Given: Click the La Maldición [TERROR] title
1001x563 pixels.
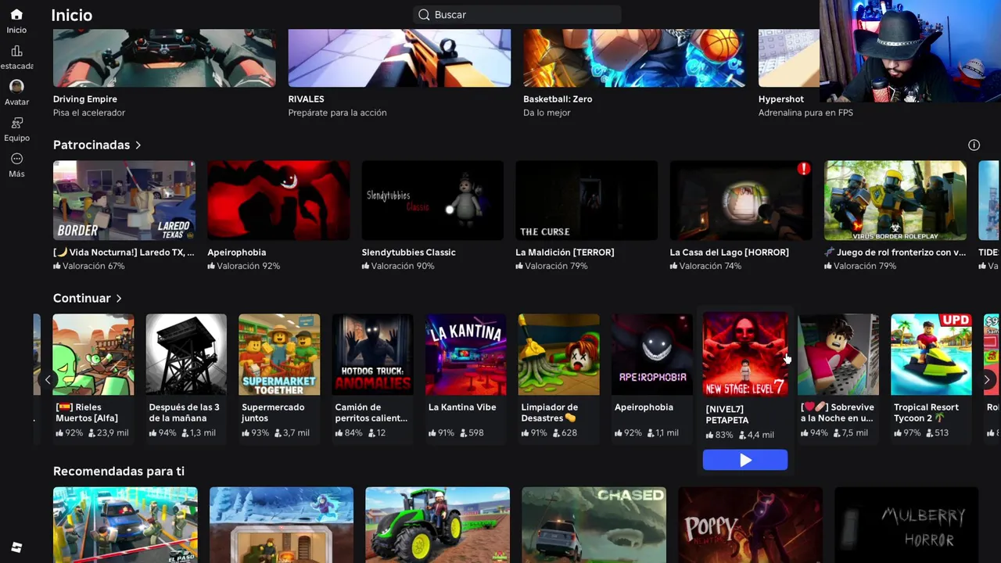Looking at the screenshot, I should (x=565, y=253).
